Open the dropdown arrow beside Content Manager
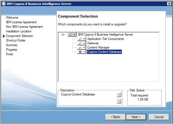Image resolution: width=174 pixels, height=124 pixels. click(x=84, y=47)
